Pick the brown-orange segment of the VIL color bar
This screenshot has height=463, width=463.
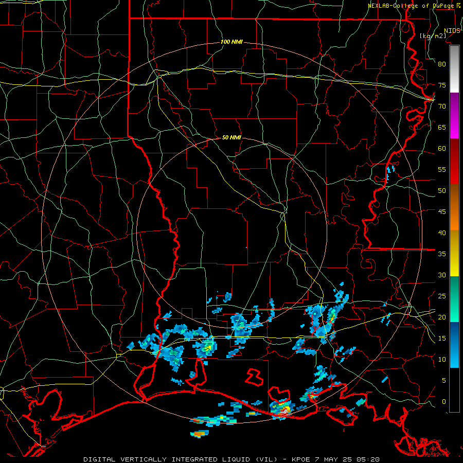(x=454, y=207)
